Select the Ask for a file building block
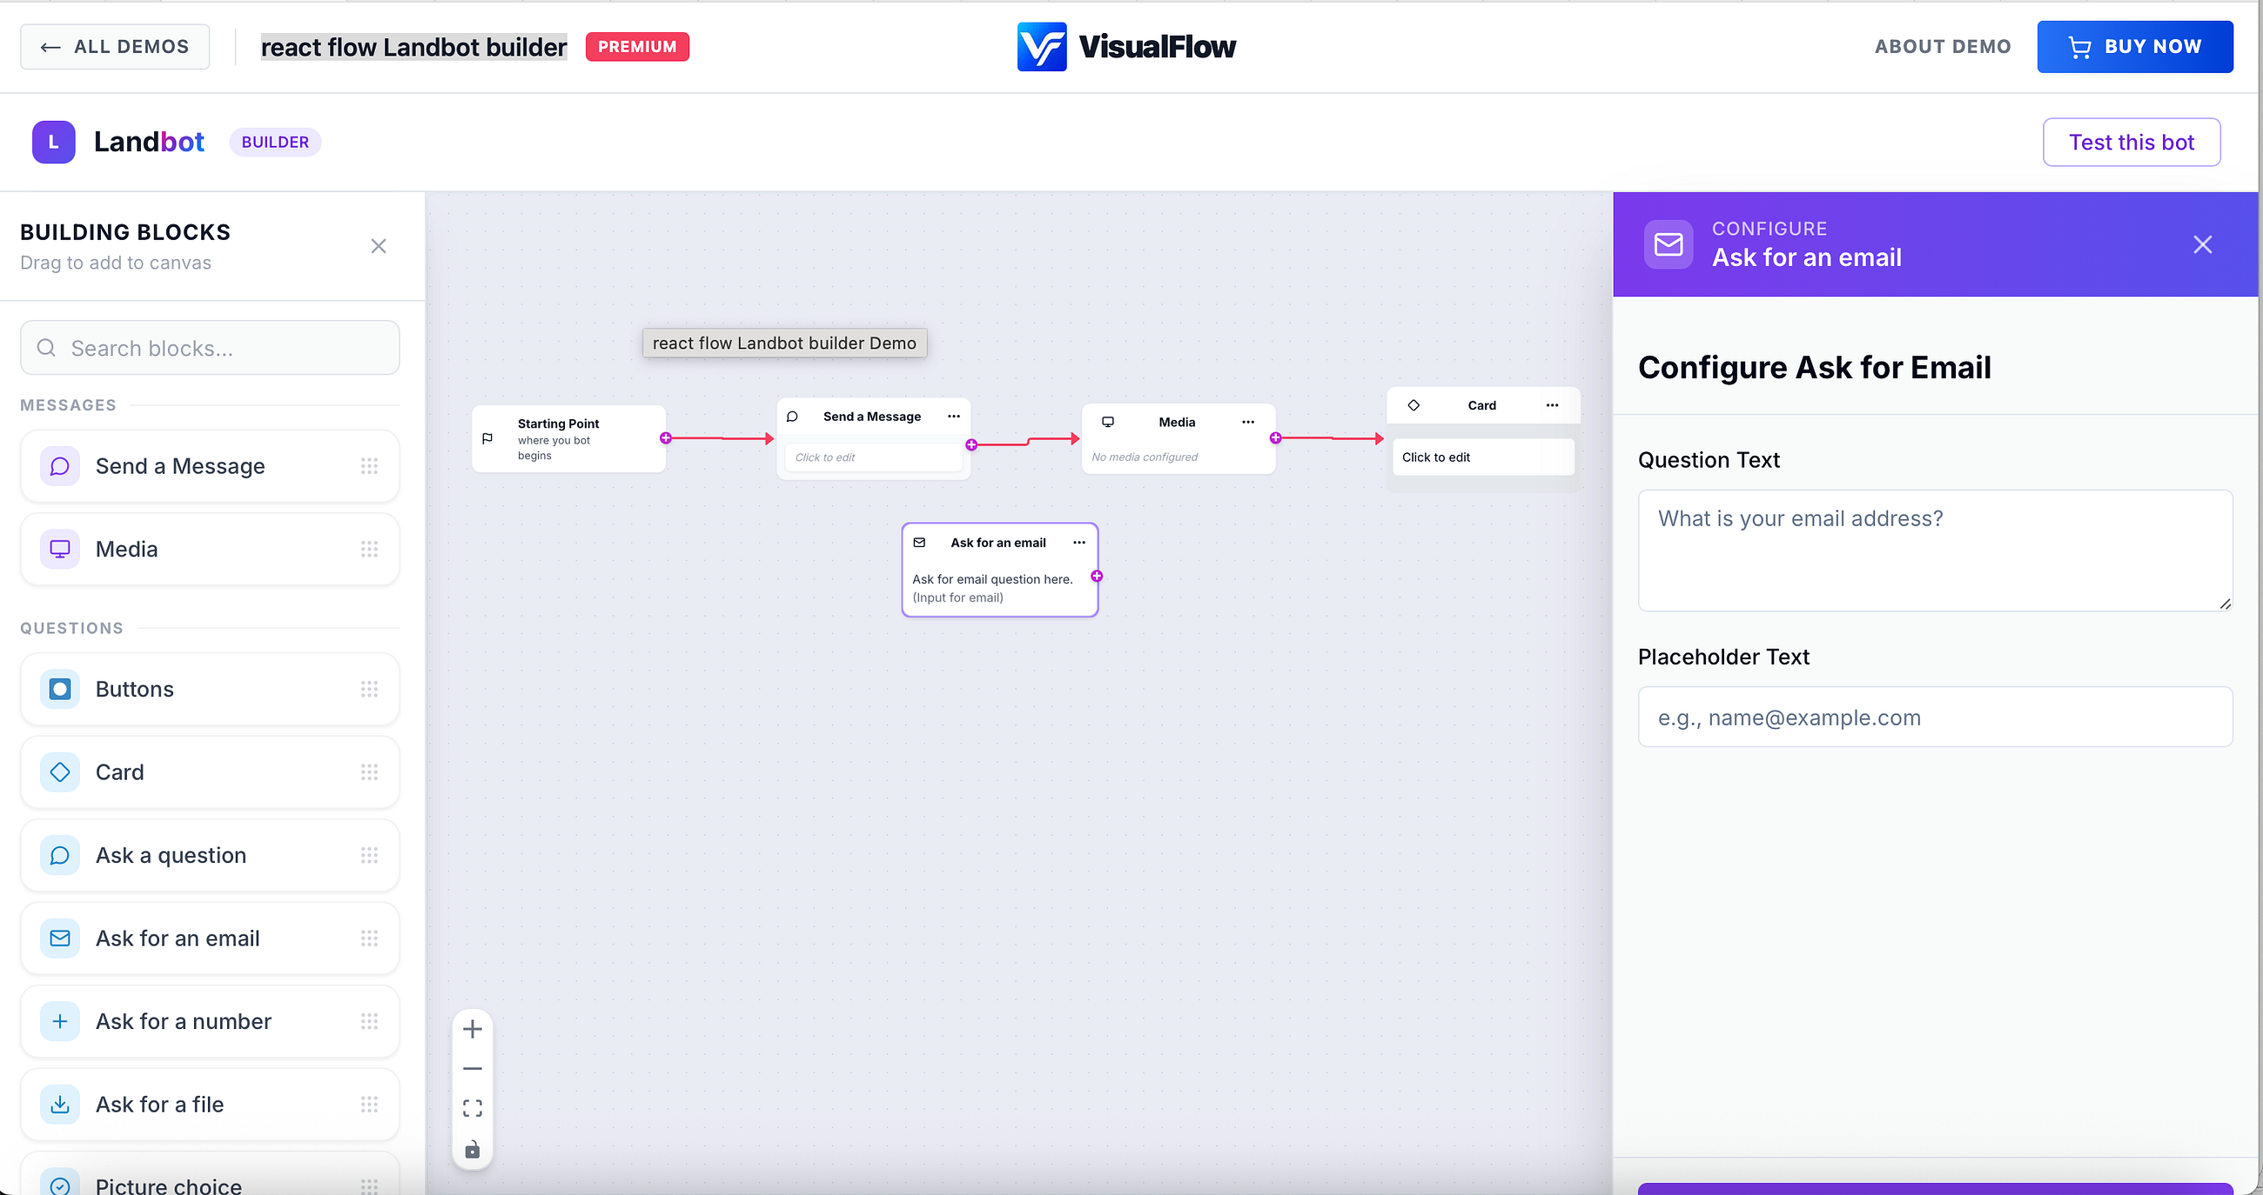The image size is (2263, 1195). (210, 1104)
